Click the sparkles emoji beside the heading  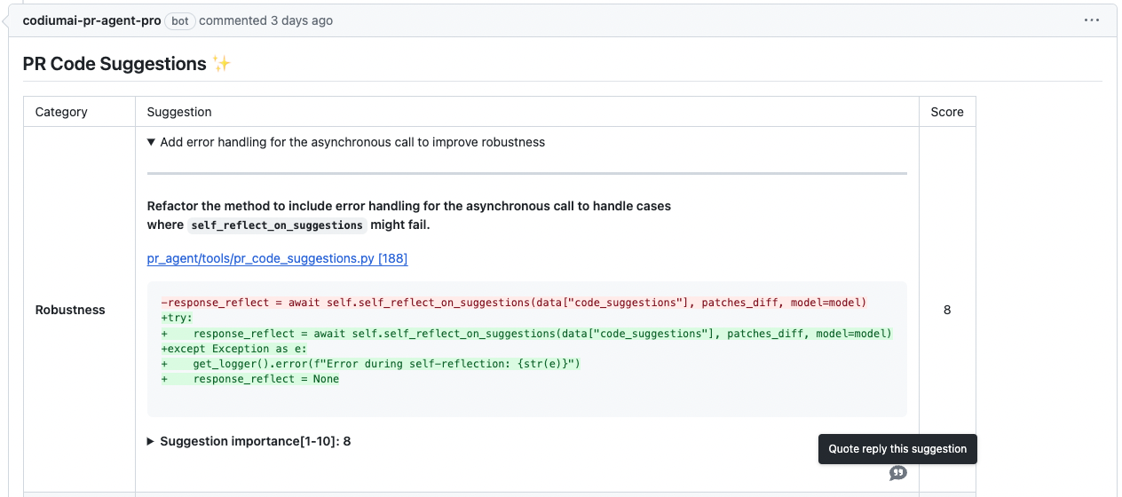(221, 64)
